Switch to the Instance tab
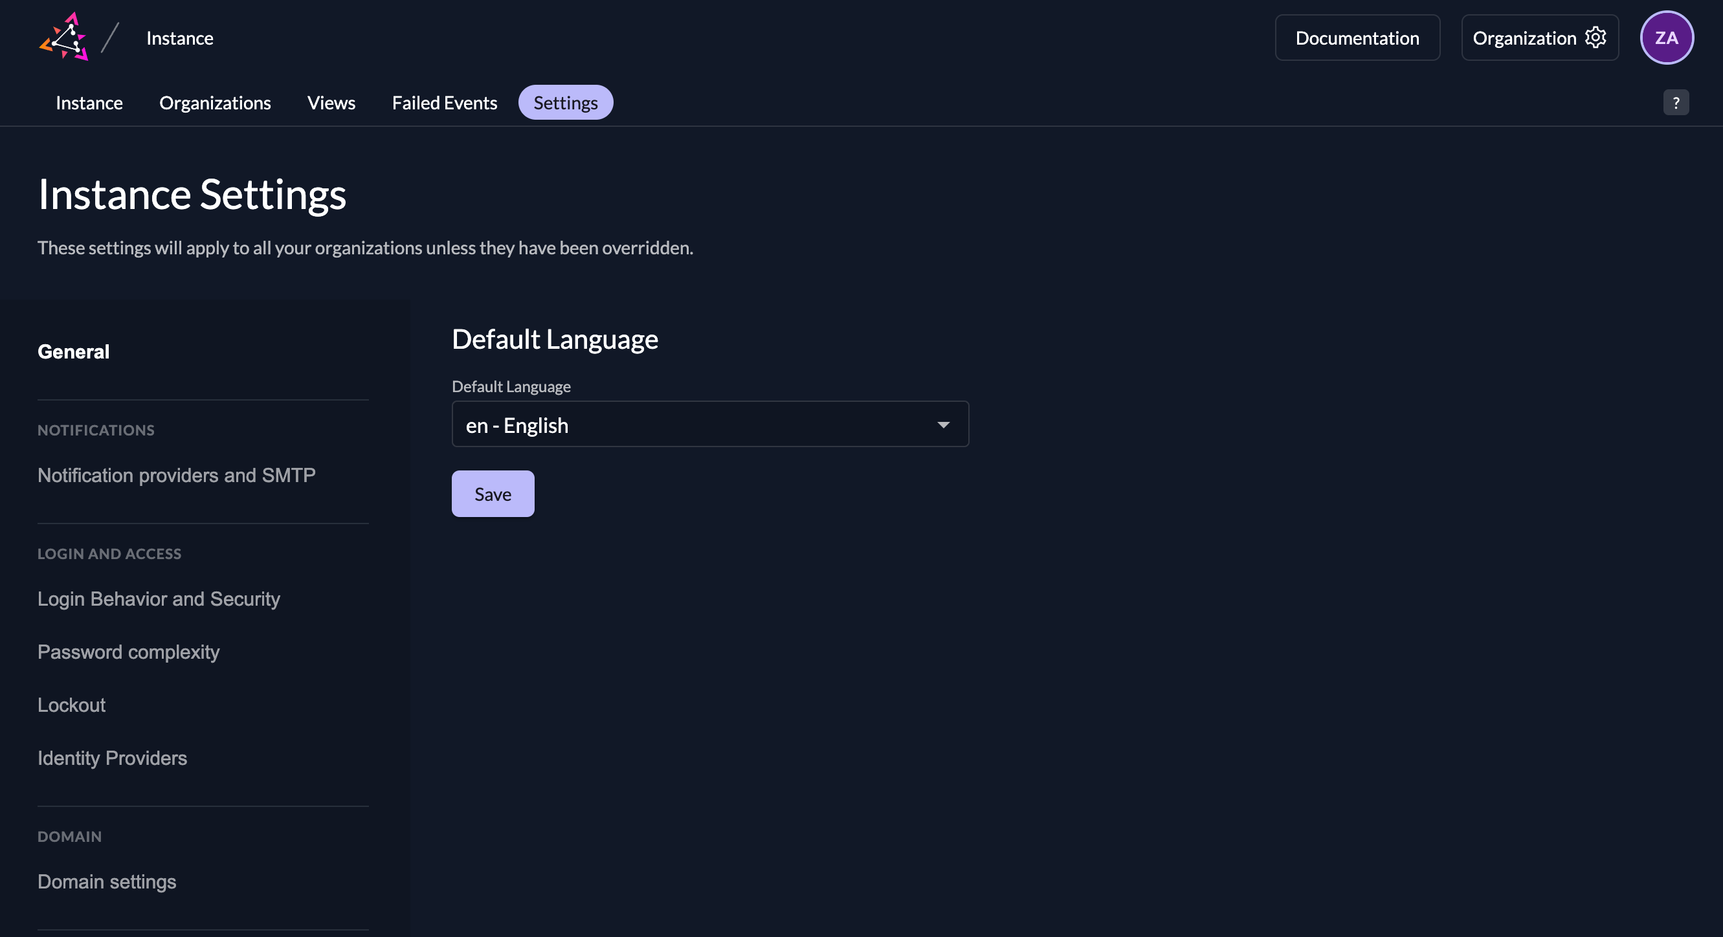 tap(89, 102)
